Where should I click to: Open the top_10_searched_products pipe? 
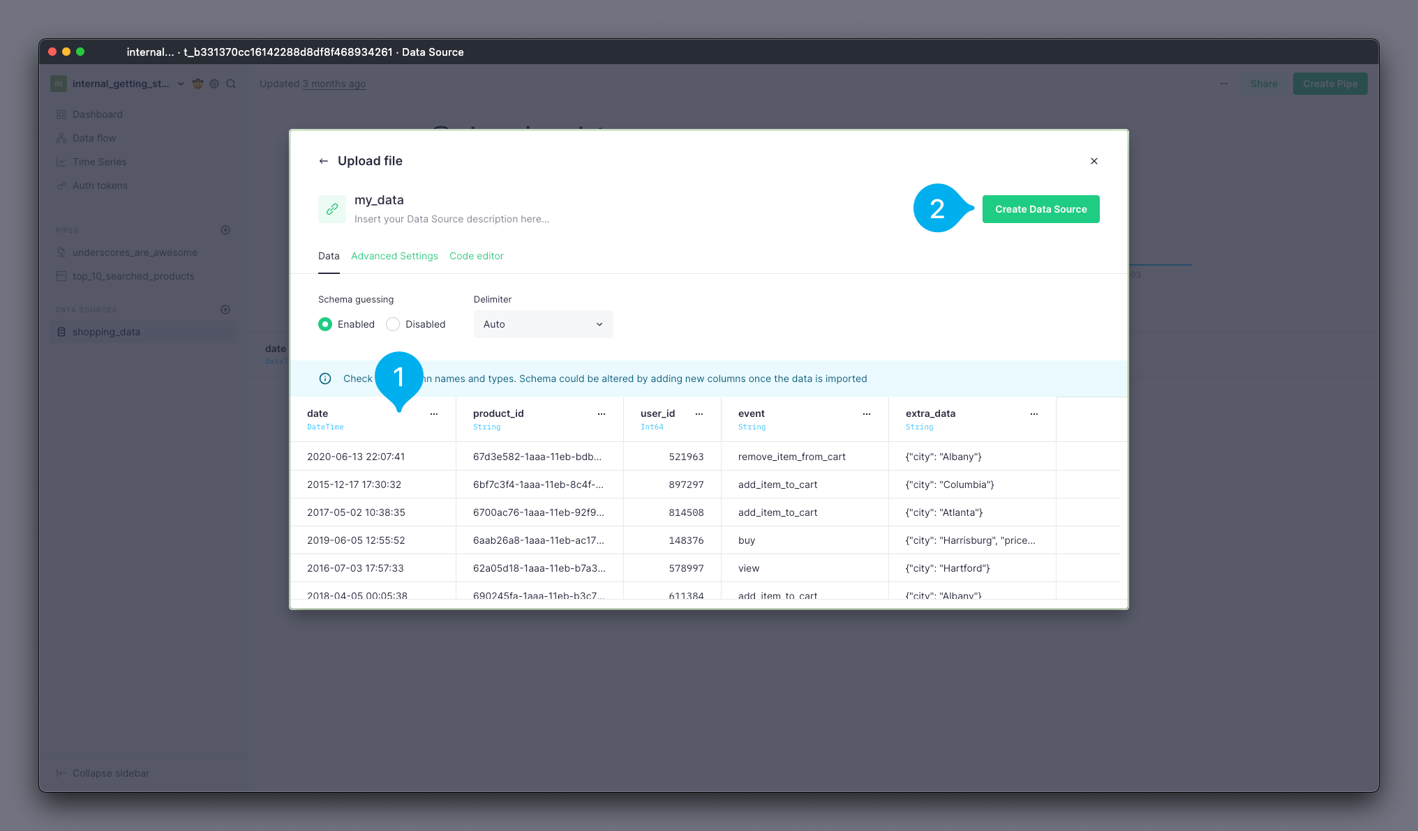pyautogui.click(x=133, y=276)
